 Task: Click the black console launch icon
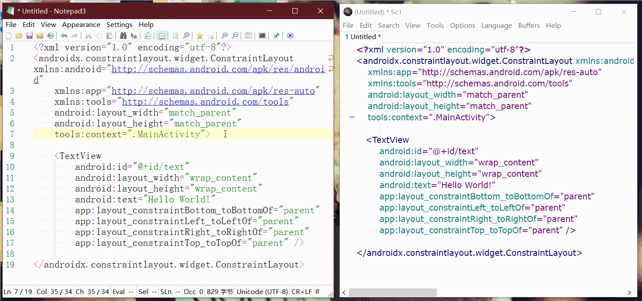click(262, 36)
